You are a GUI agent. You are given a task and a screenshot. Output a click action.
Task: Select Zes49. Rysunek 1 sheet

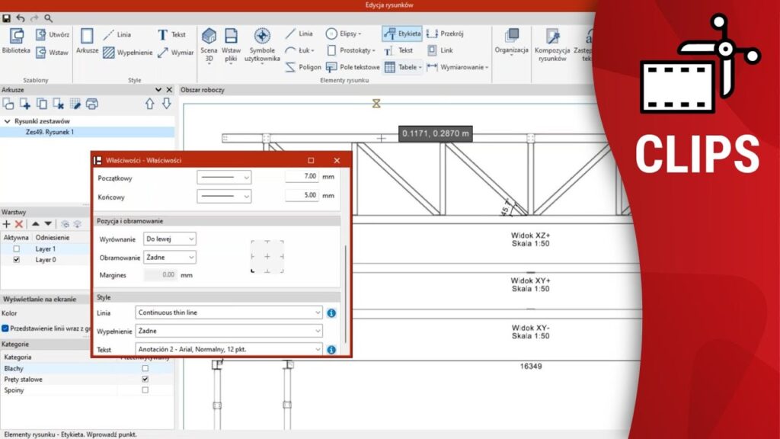tap(50, 132)
